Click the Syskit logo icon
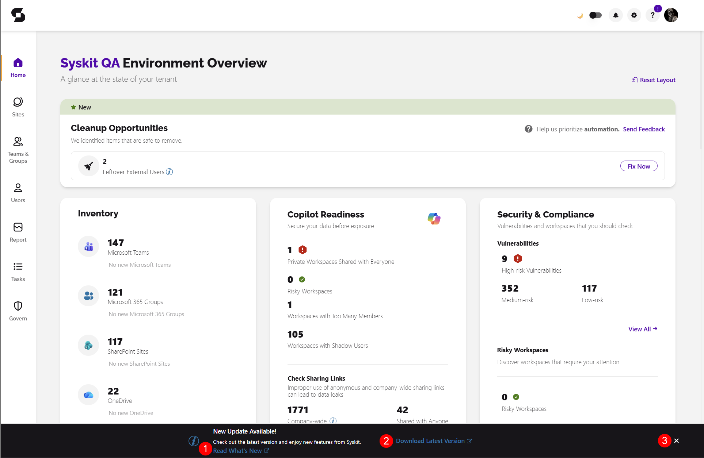Image resolution: width=704 pixels, height=458 pixels. click(x=18, y=15)
